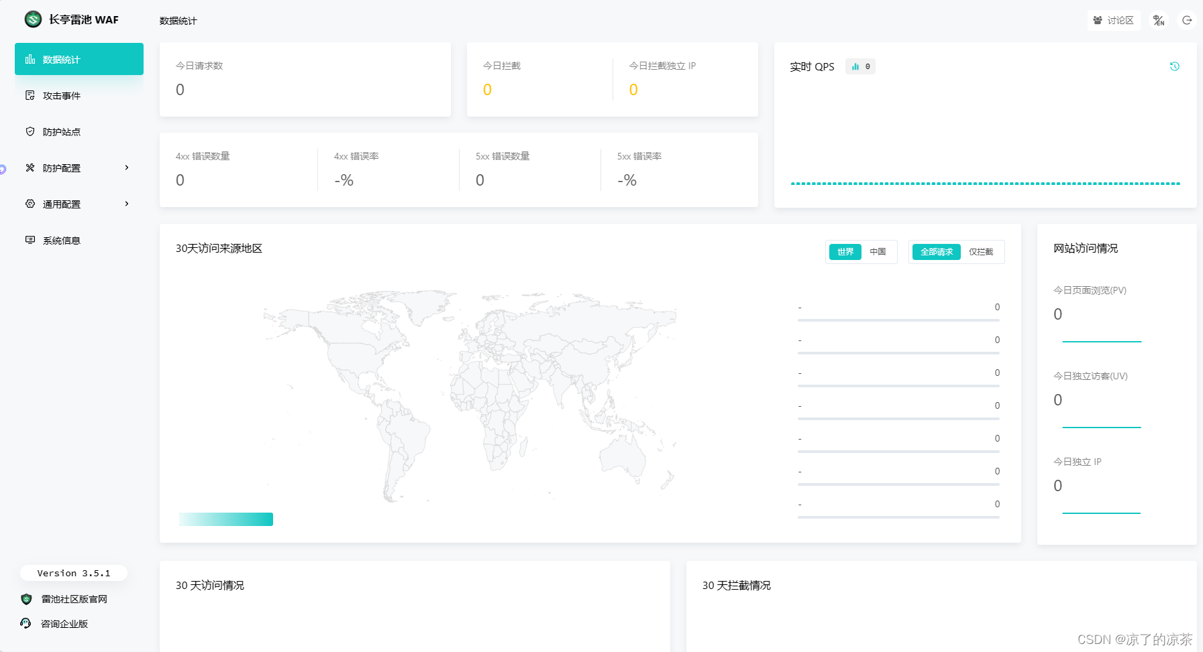Open 通用配置 menu entry
This screenshot has width=1203, height=652.
79,204
